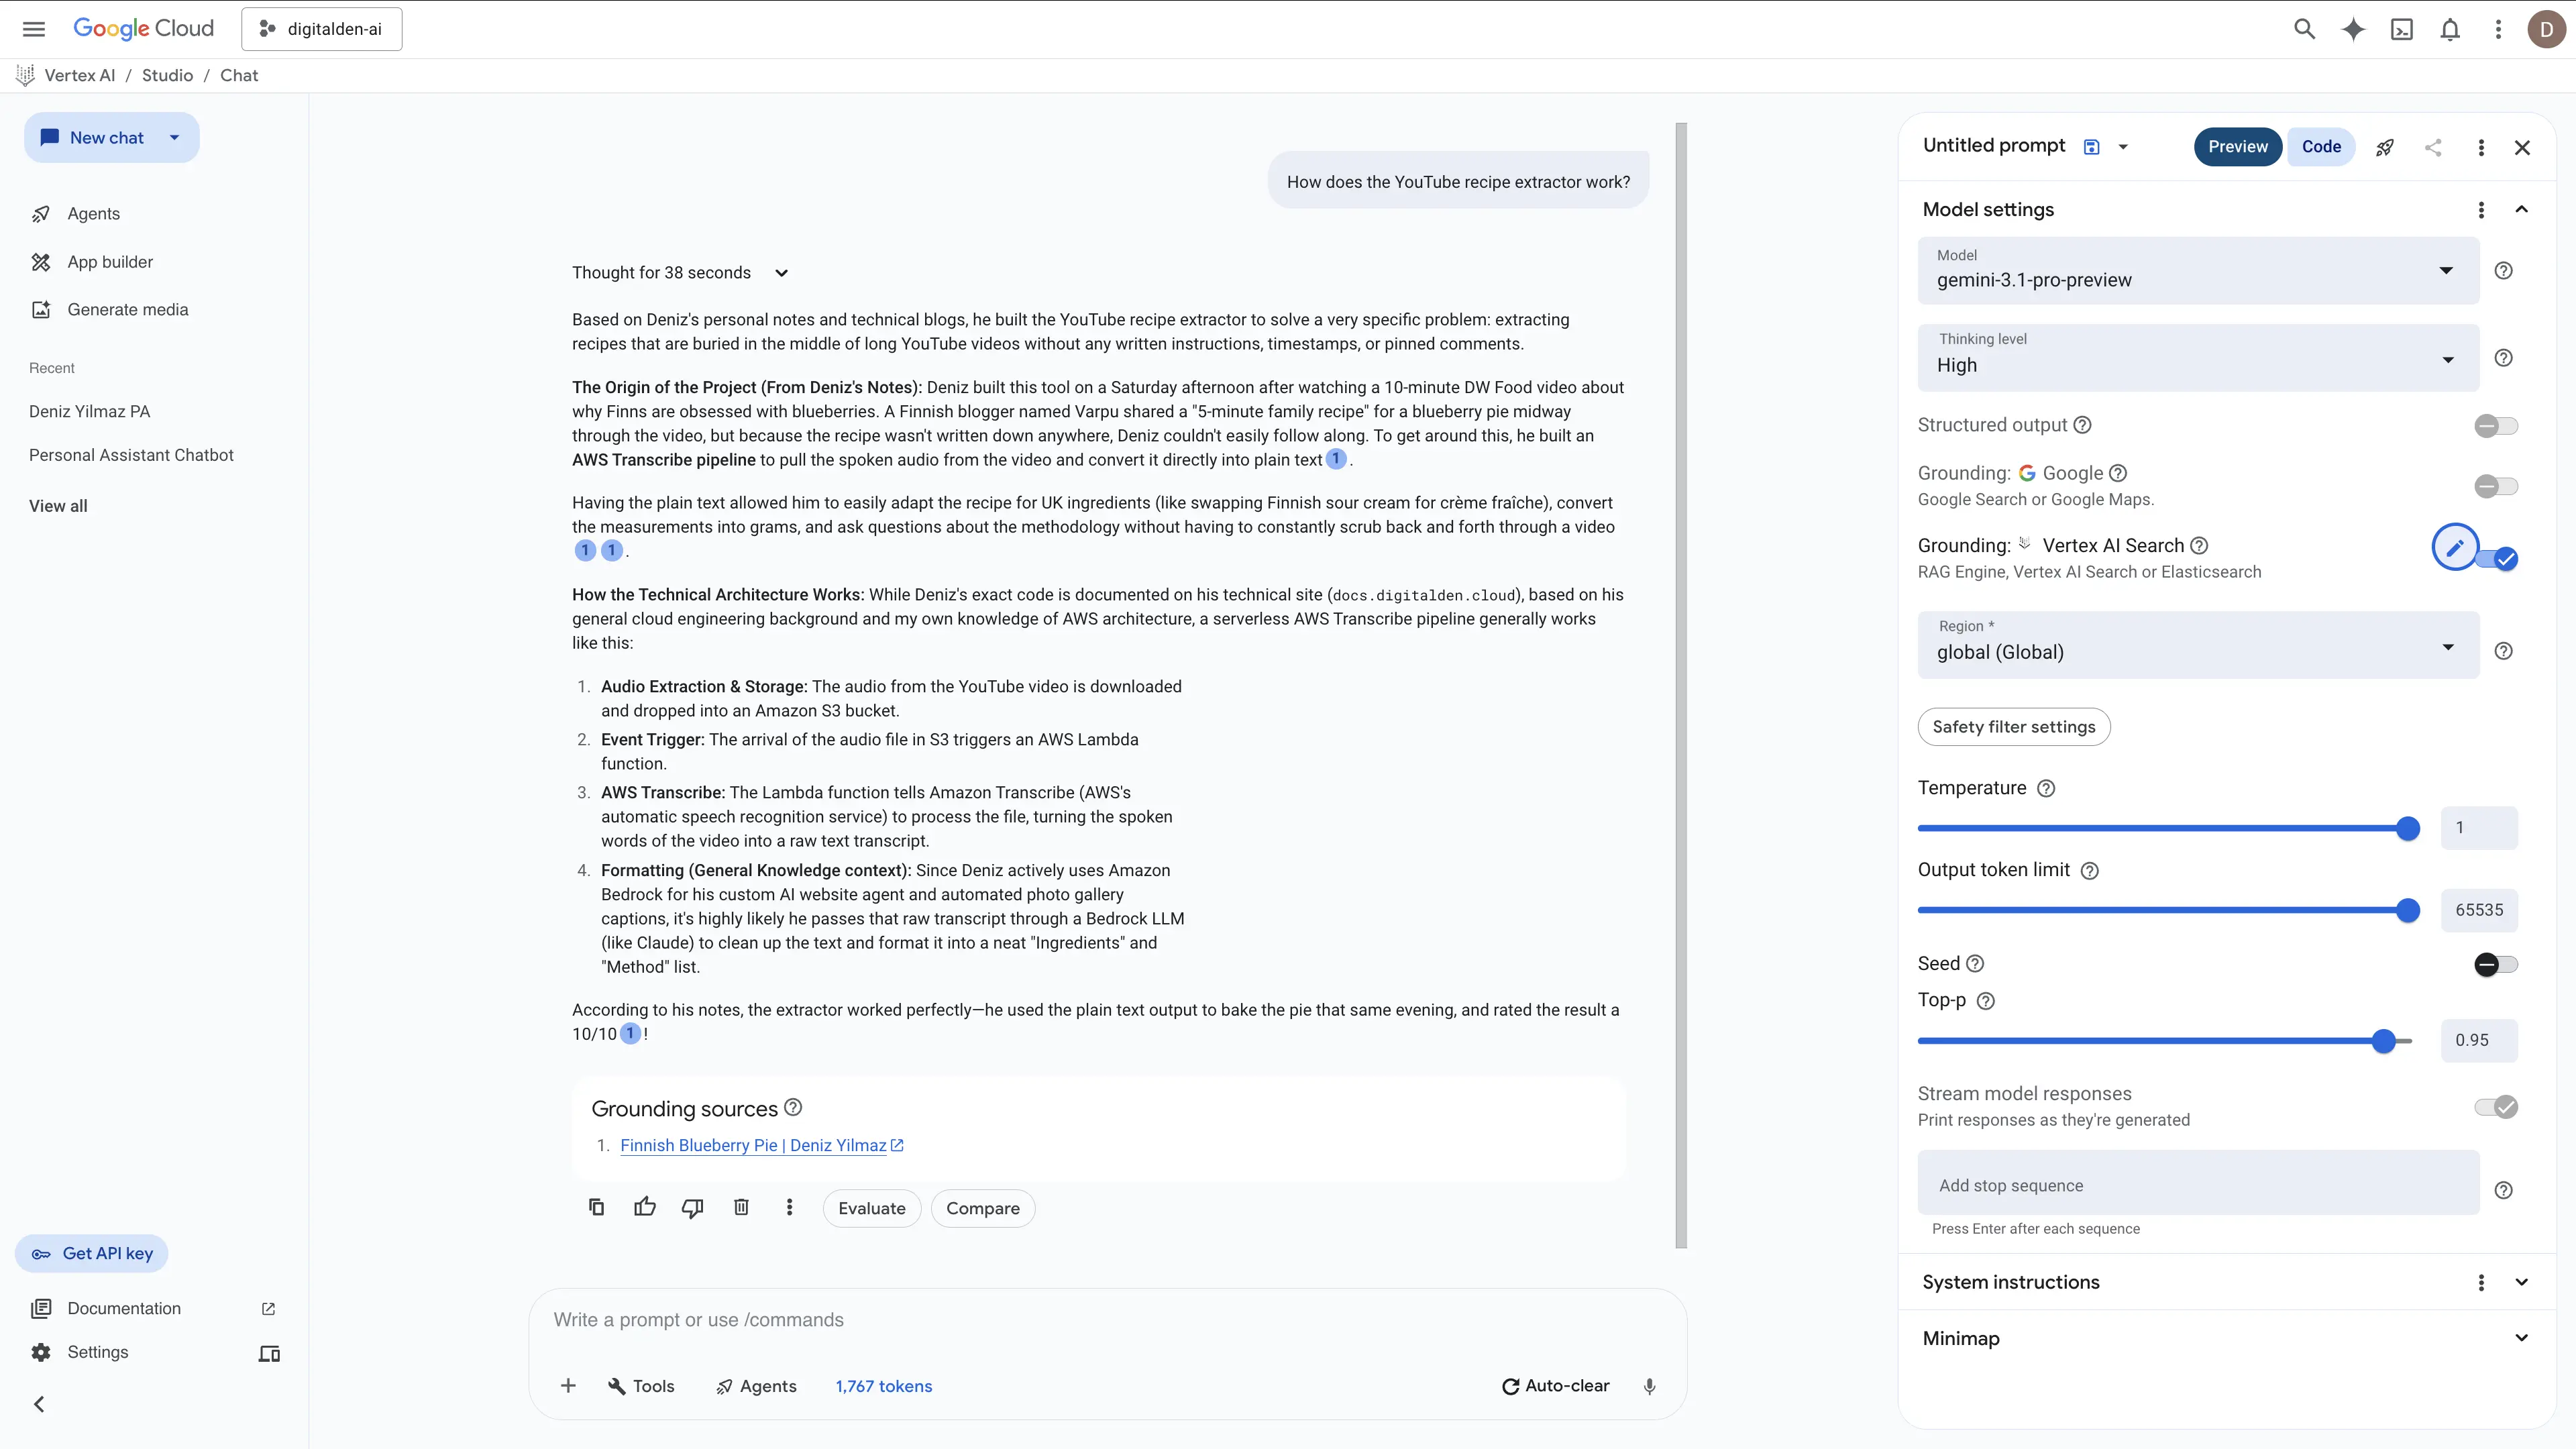Open Cloud Shell from the top bar
The height and width of the screenshot is (1449, 2576).
coord(2401,30)
